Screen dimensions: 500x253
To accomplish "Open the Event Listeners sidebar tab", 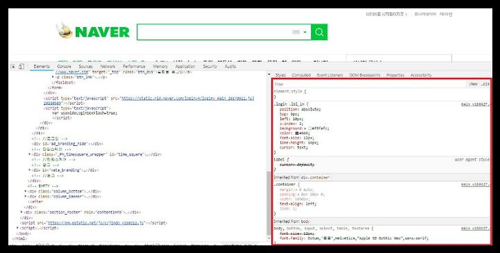I will click(x=330, y=75).
